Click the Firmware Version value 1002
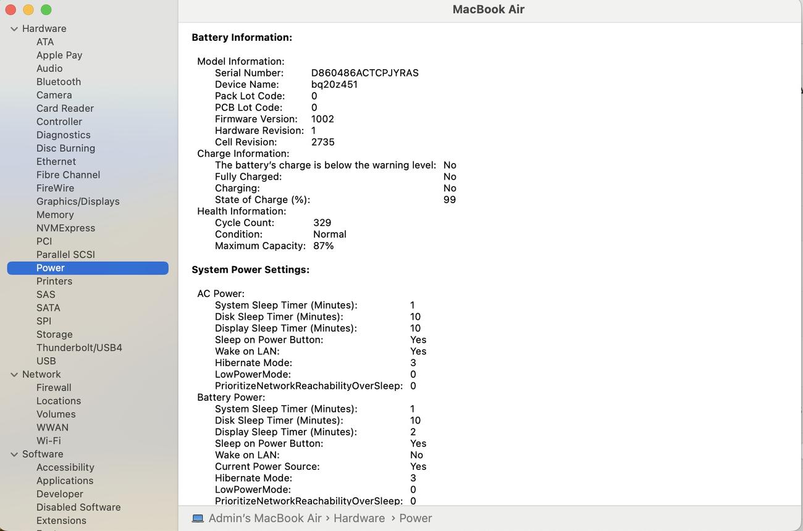Screen dimensions: 803x531 pos(322,119)
